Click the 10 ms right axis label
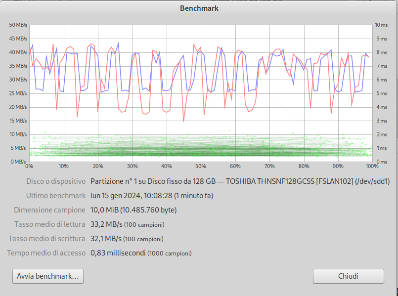This screenshot has width=398, height=296. [381, 25]
